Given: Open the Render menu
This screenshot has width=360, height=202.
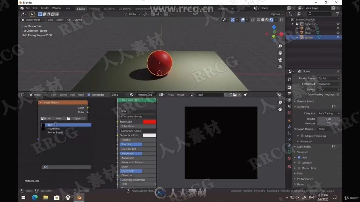Looking at the screenshot, I should [x=45, y=8].
